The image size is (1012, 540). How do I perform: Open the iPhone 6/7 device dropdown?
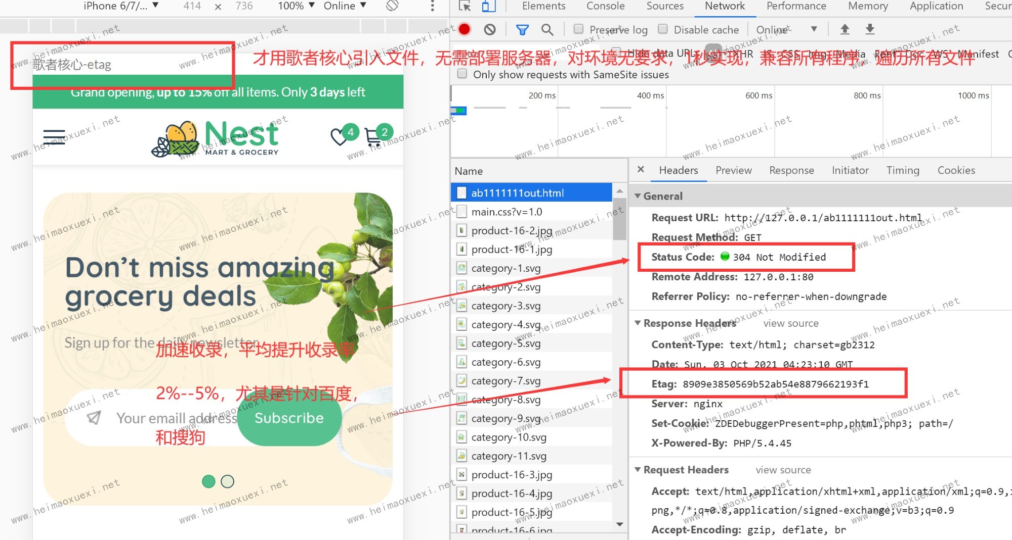point(121,6)
